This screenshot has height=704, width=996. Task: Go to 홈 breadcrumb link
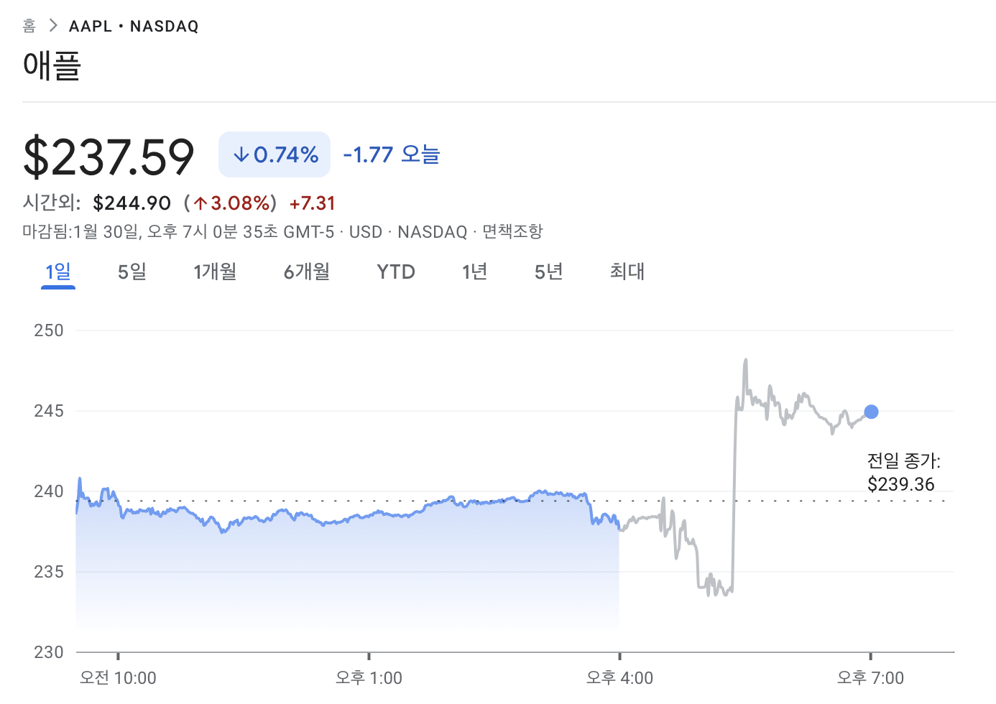[x=29, y=26]
